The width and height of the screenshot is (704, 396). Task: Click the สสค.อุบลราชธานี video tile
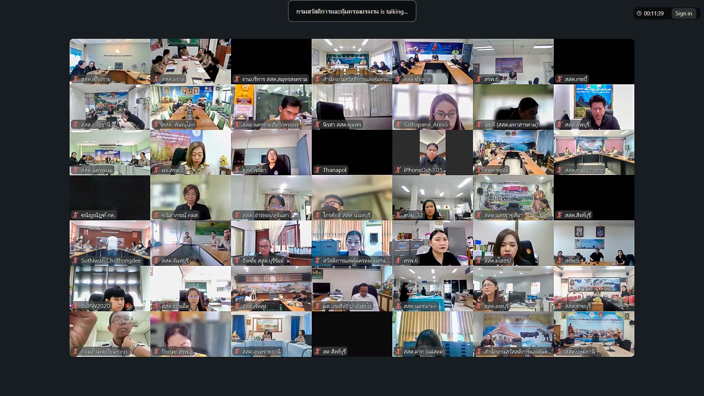[x=271, y=332]
